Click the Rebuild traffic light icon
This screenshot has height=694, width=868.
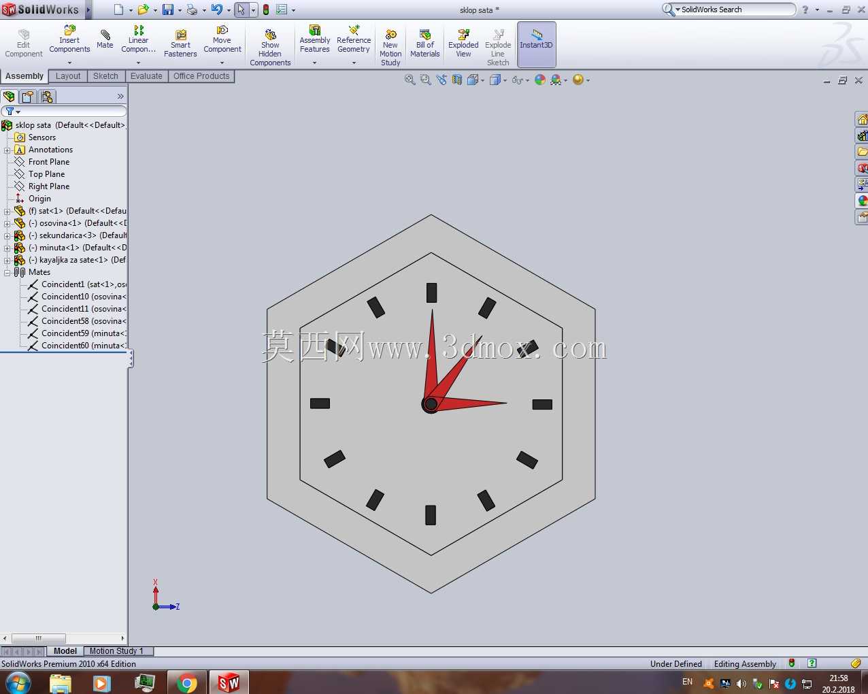(x=266, y=10)
